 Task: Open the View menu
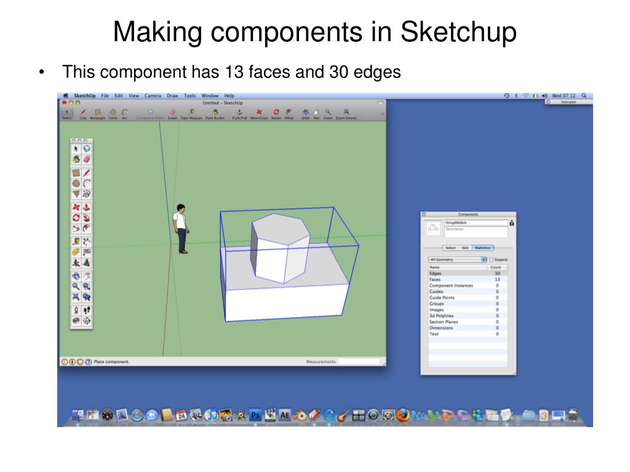tap(134, 96)
